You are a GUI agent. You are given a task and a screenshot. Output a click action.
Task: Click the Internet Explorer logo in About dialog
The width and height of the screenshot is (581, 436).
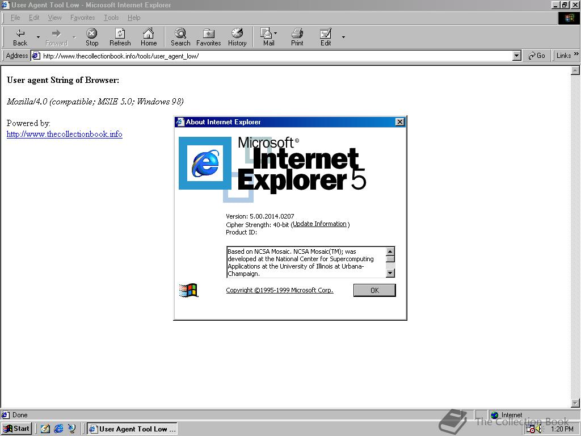click(x=205, y=163)
